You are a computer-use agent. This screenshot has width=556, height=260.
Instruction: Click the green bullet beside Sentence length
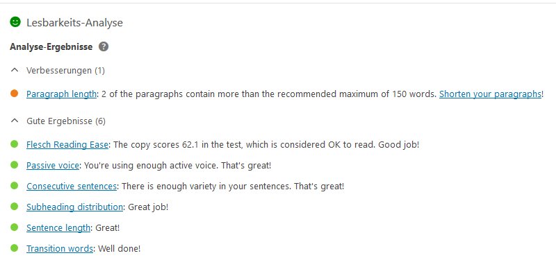14,227
